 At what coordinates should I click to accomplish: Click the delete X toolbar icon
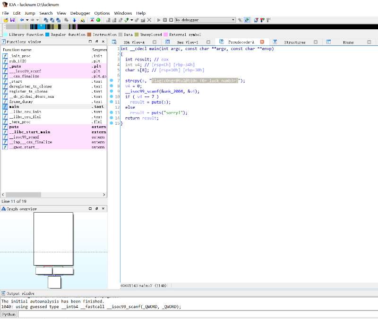click(x=149, y=20)
